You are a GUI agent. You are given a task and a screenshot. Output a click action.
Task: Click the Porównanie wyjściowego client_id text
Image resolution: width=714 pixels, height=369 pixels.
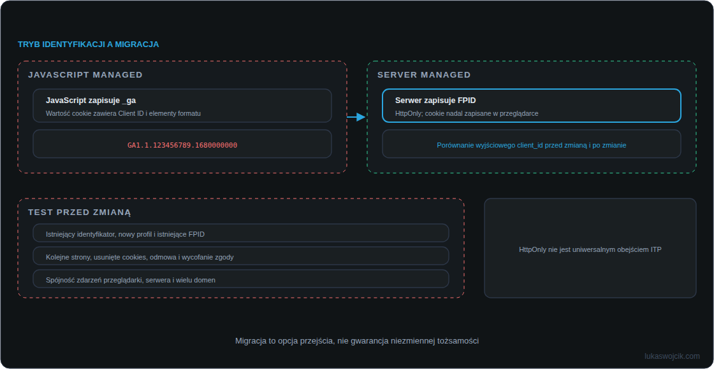tap(532, 146)
